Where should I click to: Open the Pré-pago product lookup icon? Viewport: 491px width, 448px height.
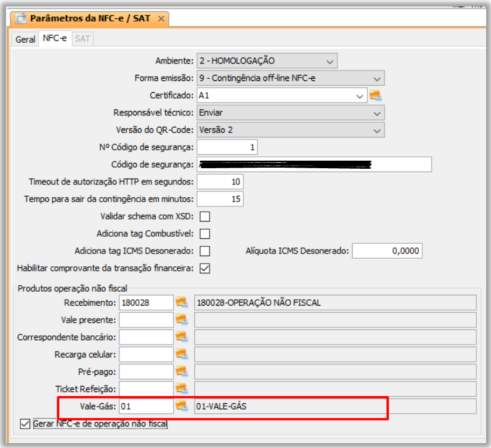tap(181, 371)
